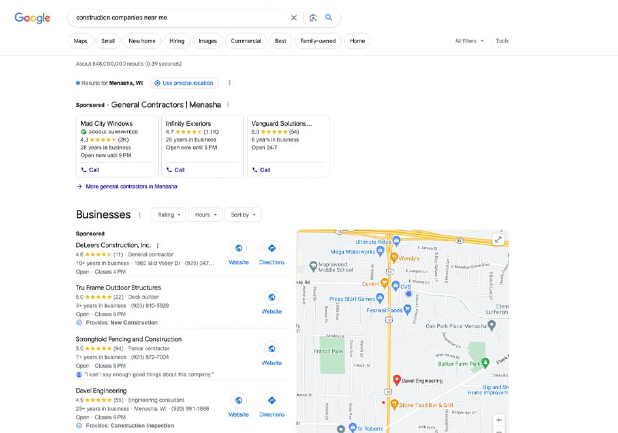Select the New home filter chip

142,41
